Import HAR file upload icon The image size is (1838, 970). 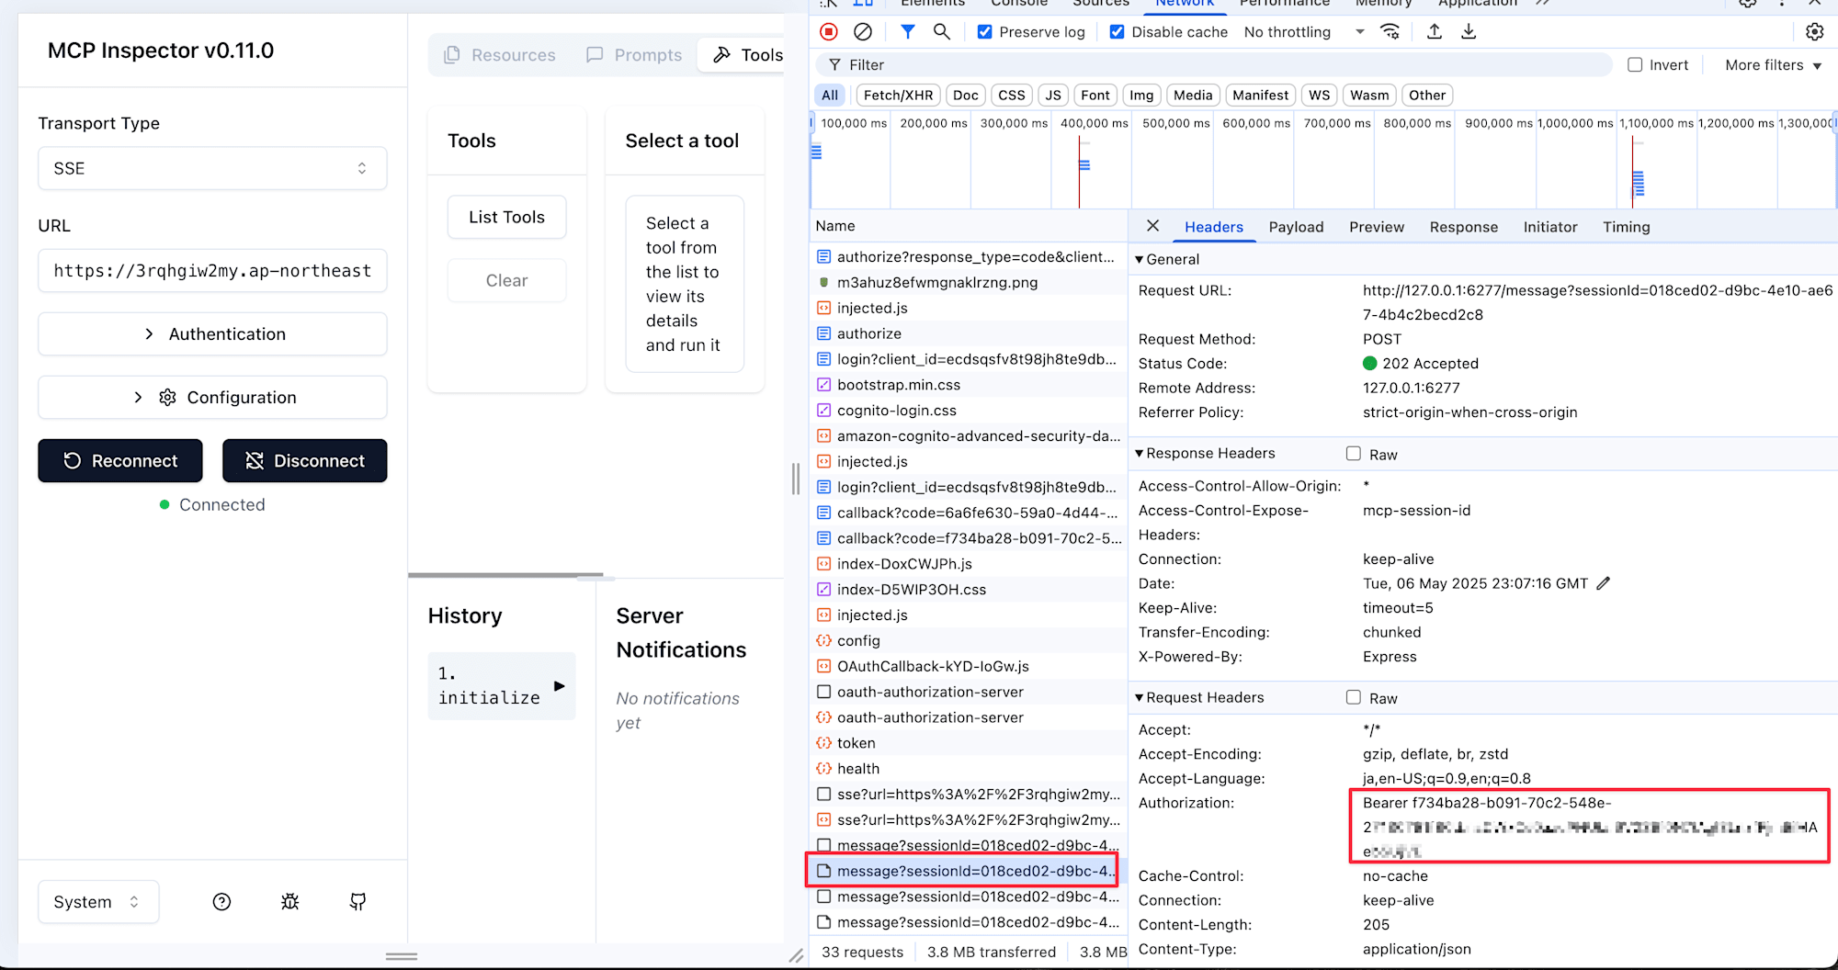pos(1435,32)
